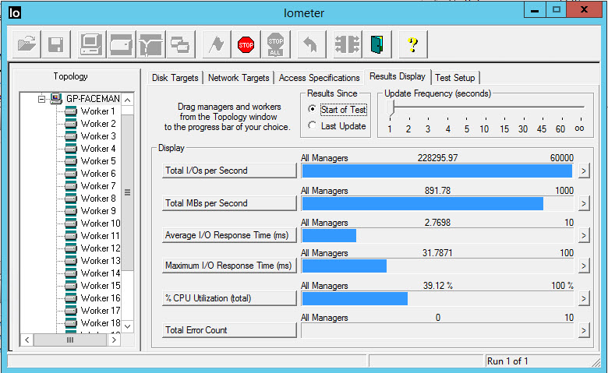608x373 pixels.
Task: Click the Worker 9 disk icon
Action: [x=71, y=211]
